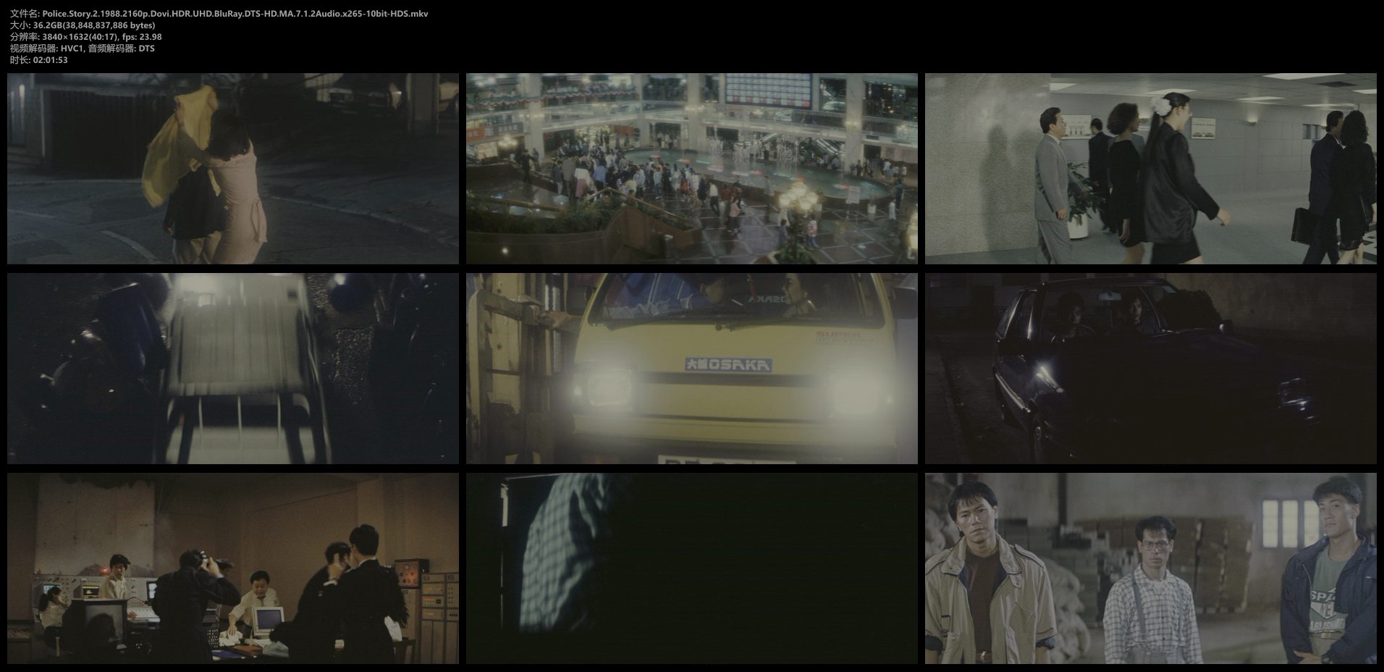Click the OSAKA badge on the van
This screenshot has height=672, width=1384.
click(728, 365)
